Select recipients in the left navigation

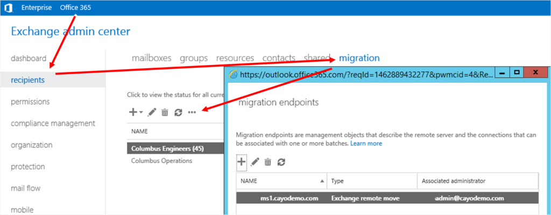tap(28, 80)
